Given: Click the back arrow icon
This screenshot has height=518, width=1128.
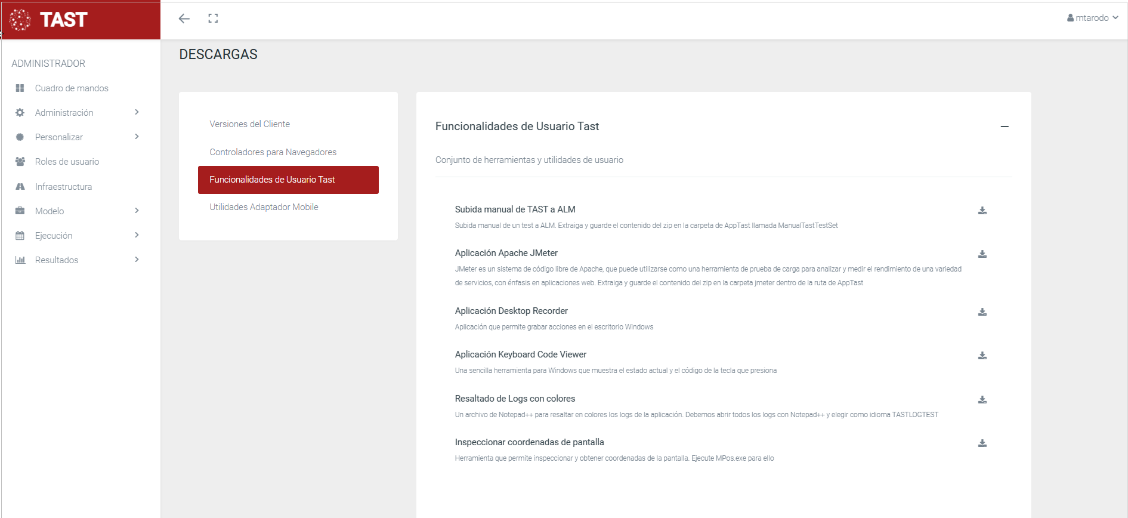Looking at the screenshot, I should coord(184,18).
